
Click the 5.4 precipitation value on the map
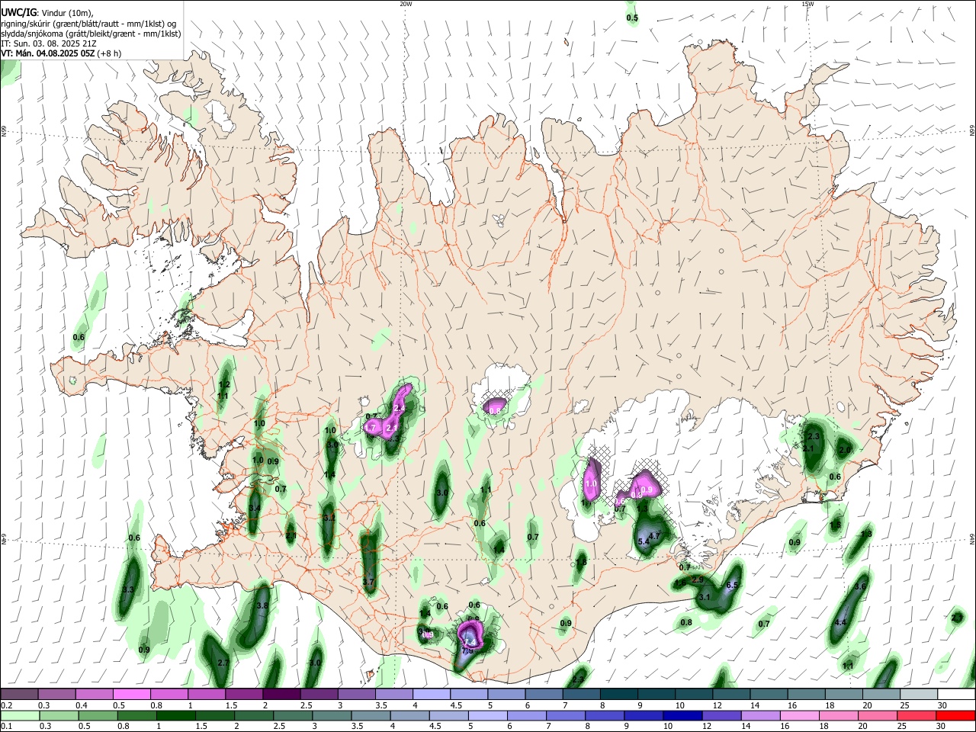pyautogui.click(x=644, y=541)
